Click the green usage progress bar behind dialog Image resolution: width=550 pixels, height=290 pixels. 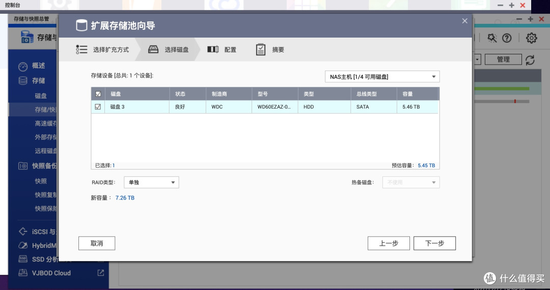pos(502,89)
